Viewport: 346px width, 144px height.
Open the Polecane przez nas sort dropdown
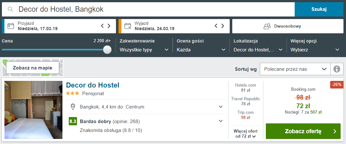coord(295,69)
